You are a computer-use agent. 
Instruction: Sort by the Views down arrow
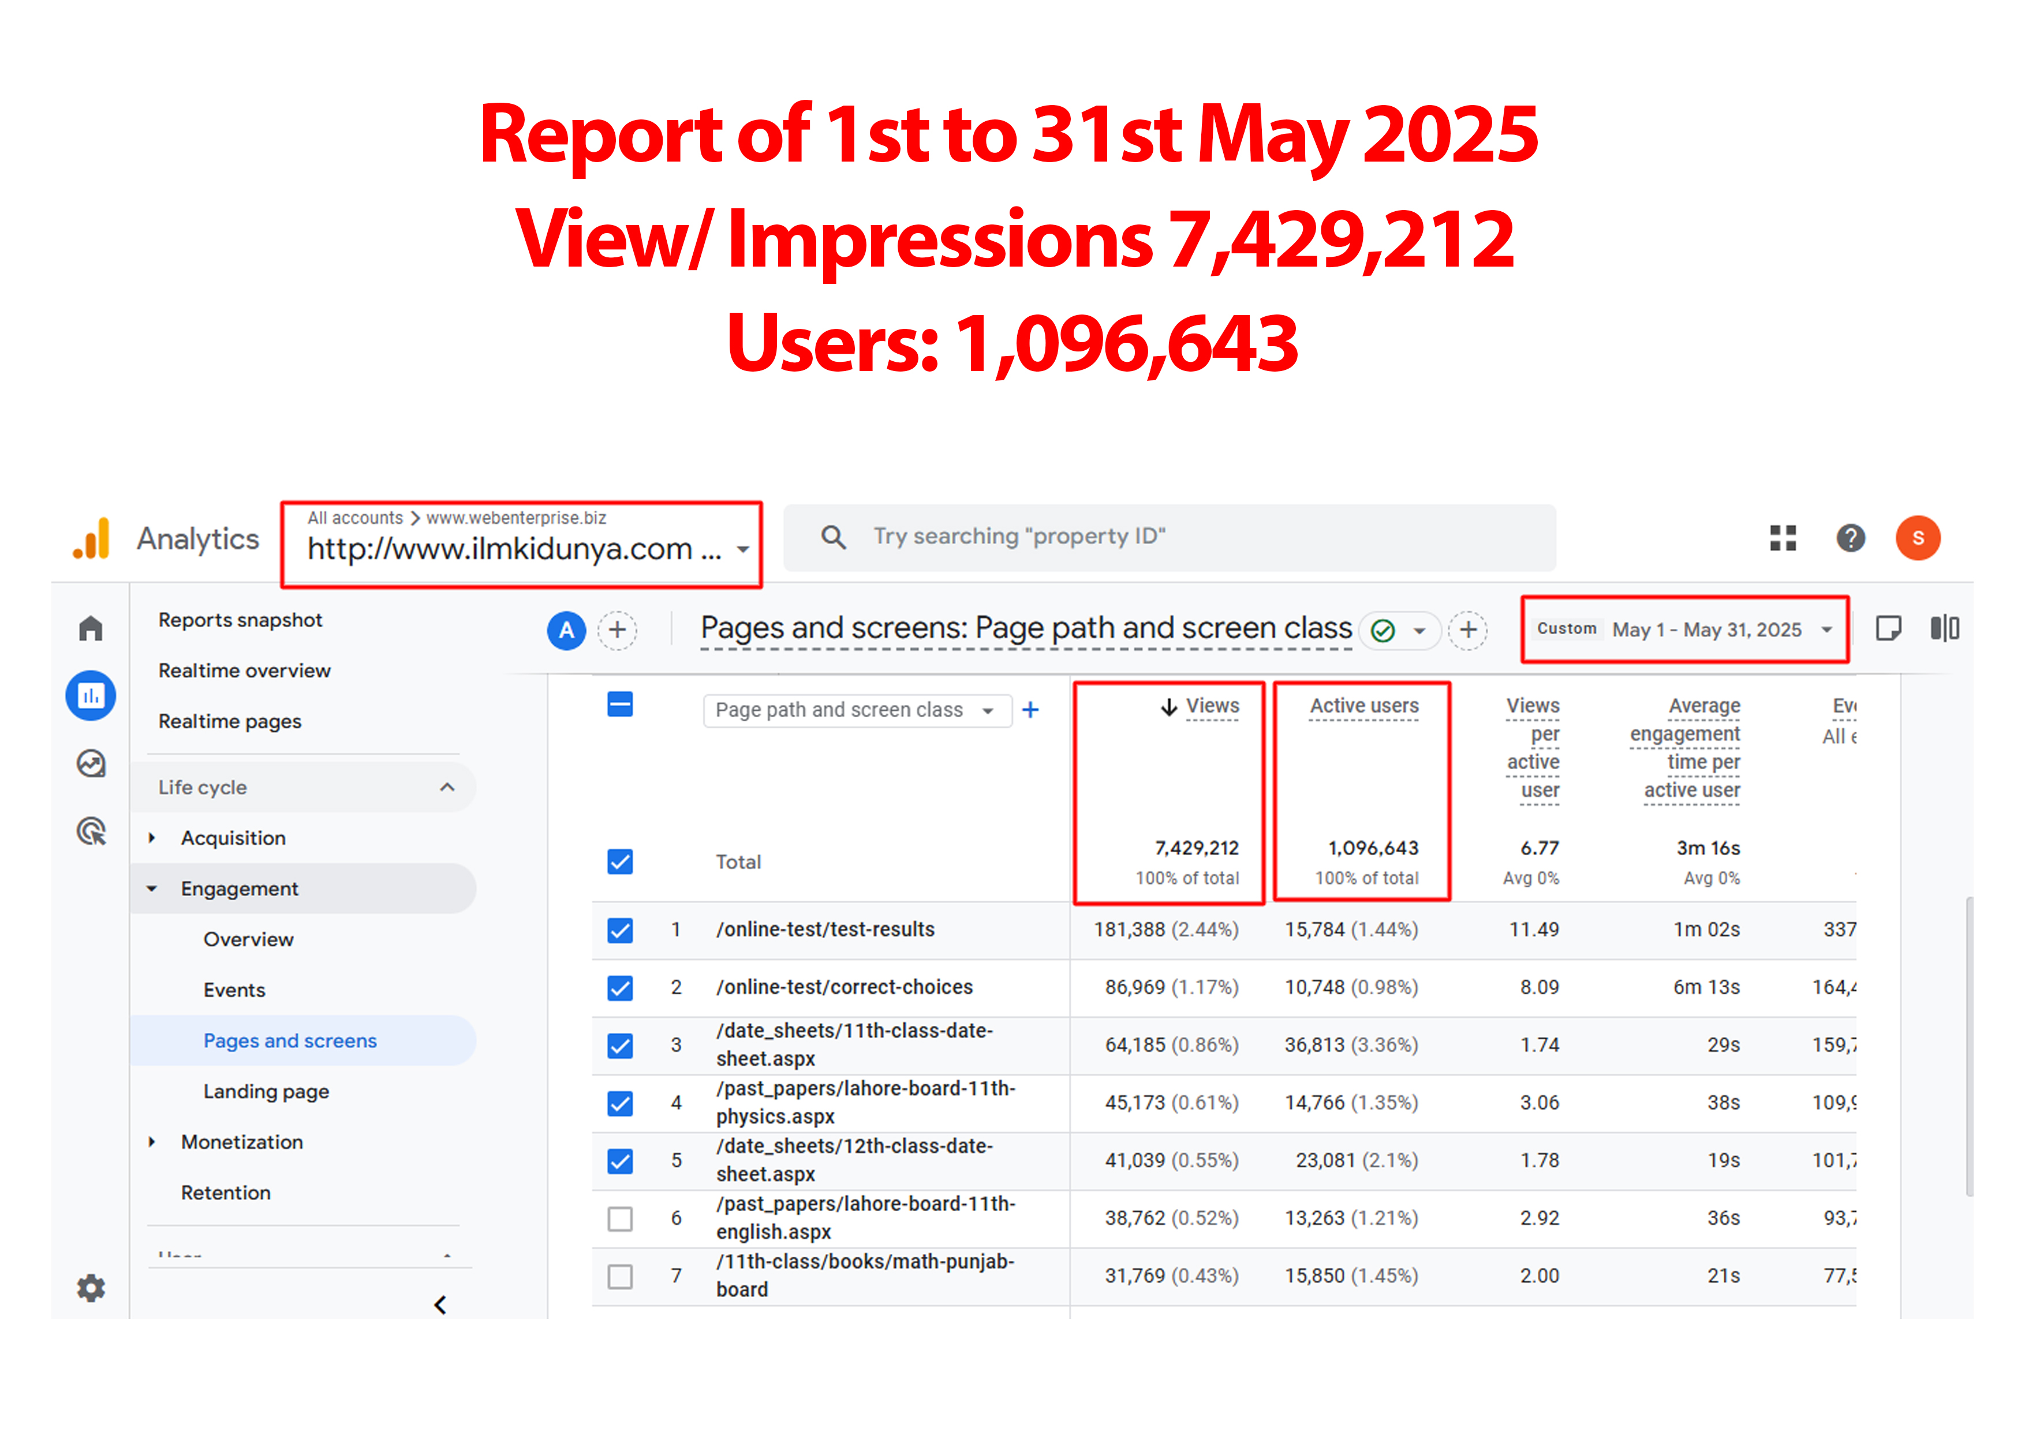(1168, 706)
